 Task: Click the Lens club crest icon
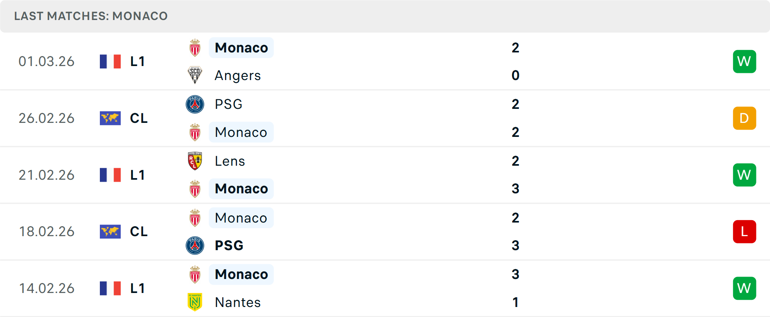195,161
